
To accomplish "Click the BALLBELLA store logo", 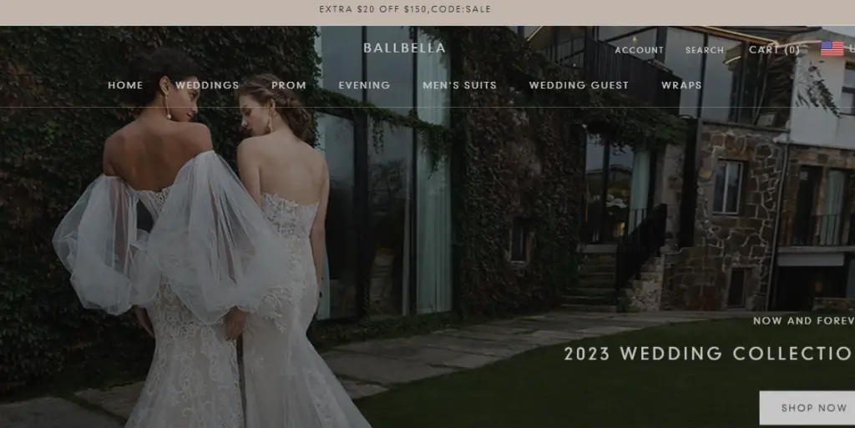I will click(404, 48).
